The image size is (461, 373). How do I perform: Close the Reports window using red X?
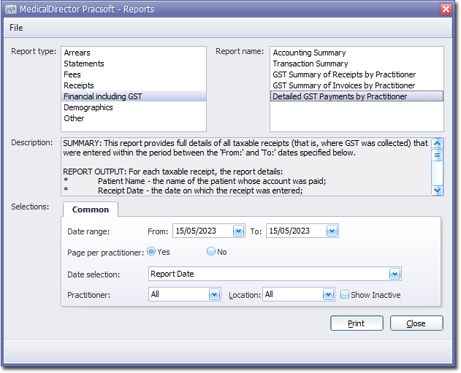[x=446, y=9]
